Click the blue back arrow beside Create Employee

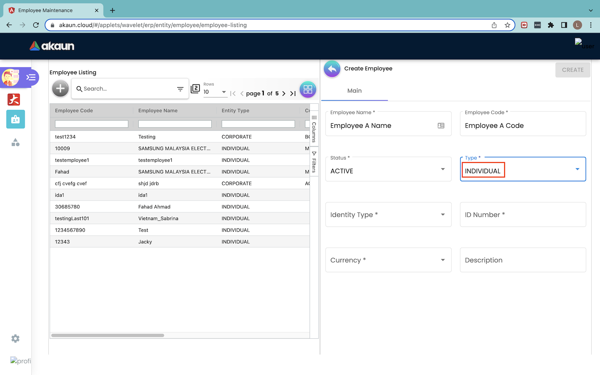coord(332,69)
